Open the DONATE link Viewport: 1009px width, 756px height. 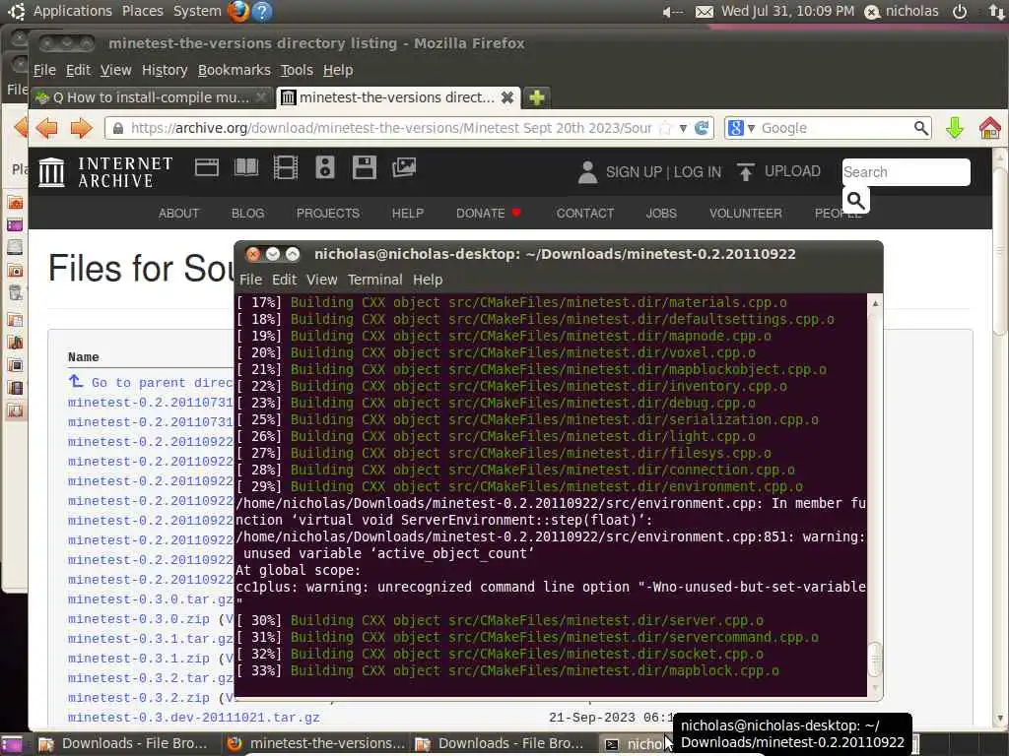click(x=480, y=214)
